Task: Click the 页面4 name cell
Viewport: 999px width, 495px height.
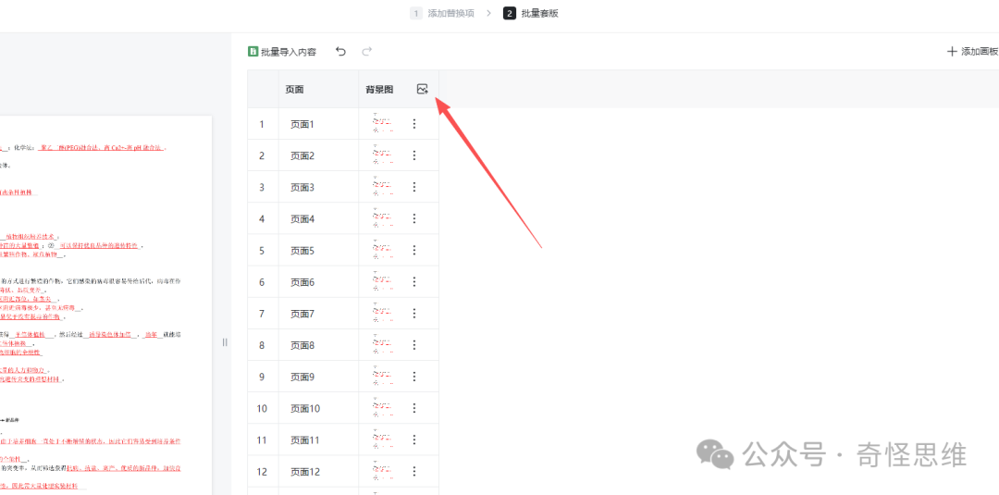Action: (318, 218)
